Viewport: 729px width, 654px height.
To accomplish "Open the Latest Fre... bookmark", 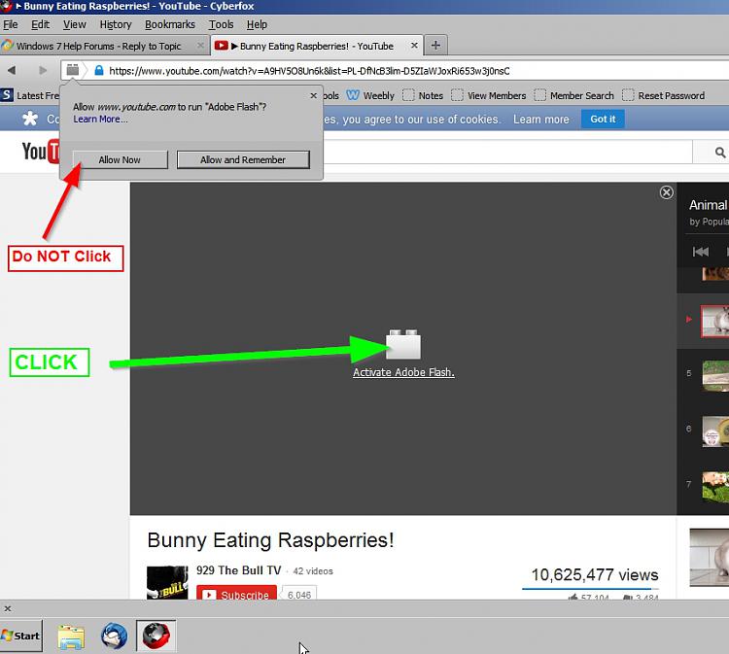I will click(x=30, y=95).
